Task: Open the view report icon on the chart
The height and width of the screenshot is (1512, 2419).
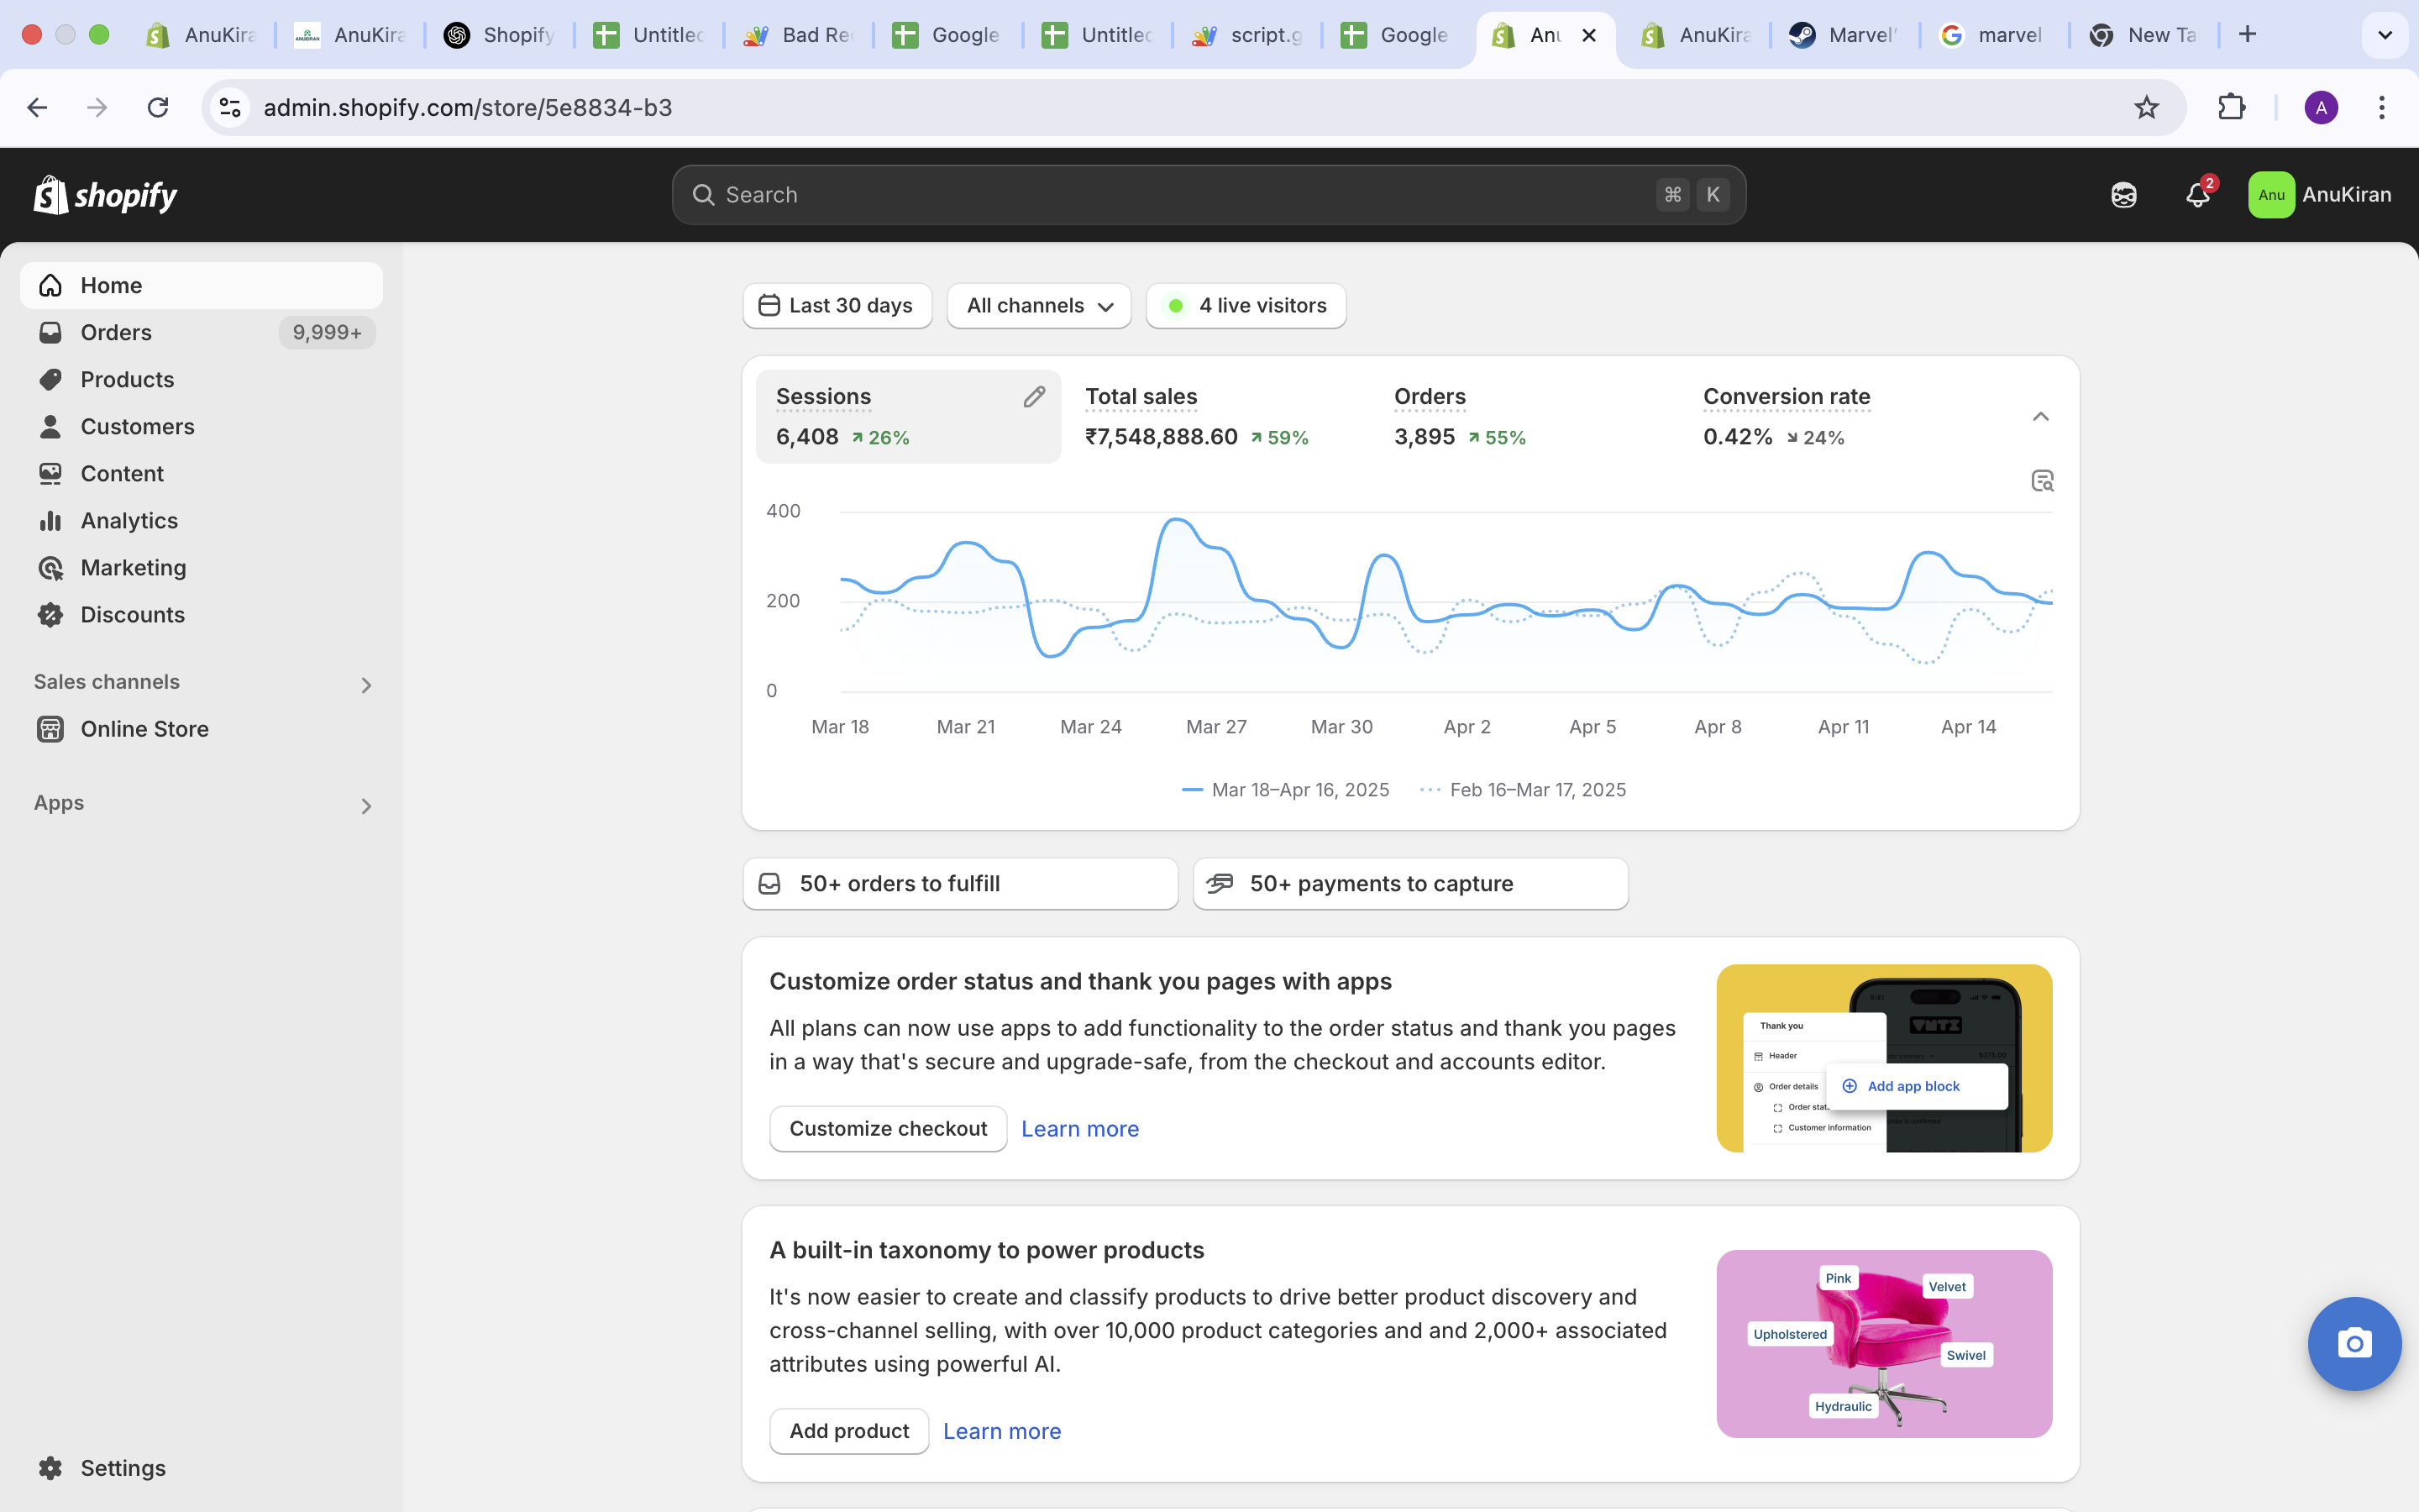Action: (2041, 480)
